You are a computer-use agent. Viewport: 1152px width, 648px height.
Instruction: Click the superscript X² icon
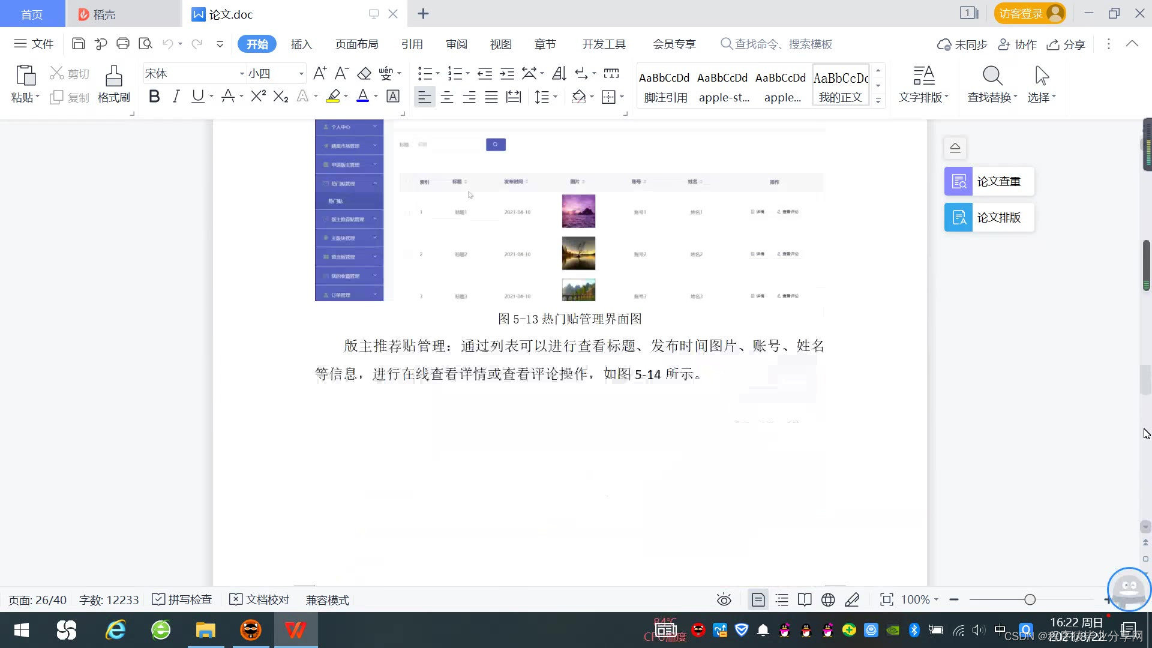(258, 97)
